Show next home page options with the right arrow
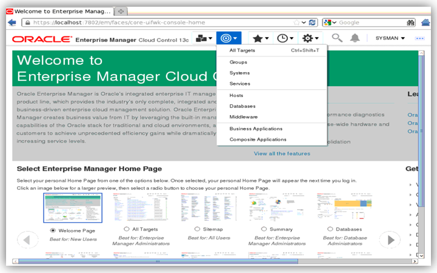Viewport: 437px width, 273px height. [x=390, y=240]
